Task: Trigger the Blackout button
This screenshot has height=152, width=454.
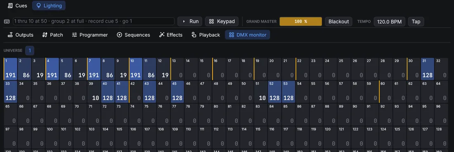Action: click(x=338, y=21)
